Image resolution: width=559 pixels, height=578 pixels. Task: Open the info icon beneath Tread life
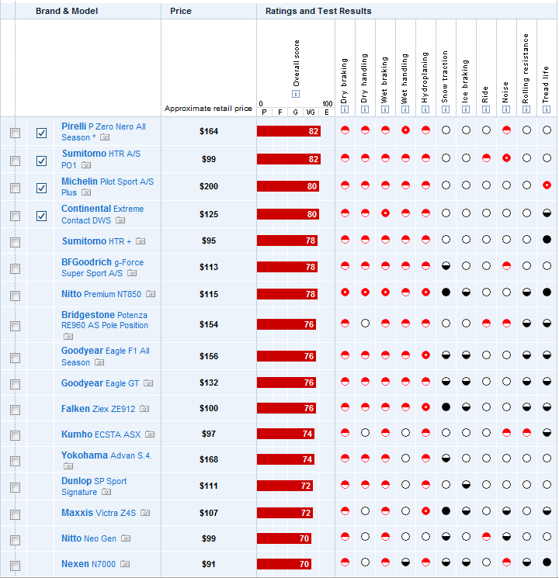pos(547,109)
